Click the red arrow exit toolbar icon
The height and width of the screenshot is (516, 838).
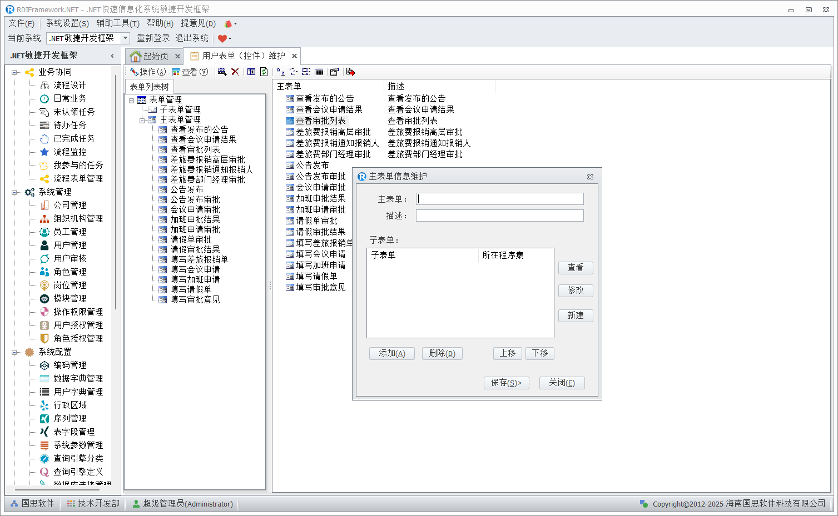click(x=350, y=72)
